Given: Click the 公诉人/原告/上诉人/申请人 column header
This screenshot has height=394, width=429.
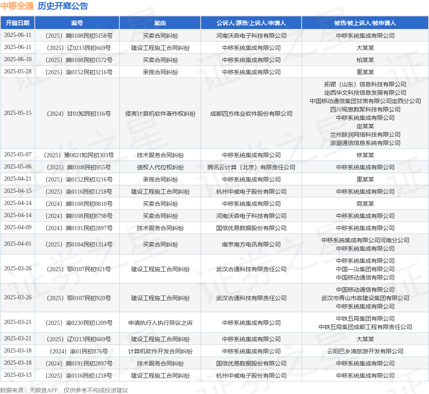Looking at the screenshot, I should click(x=251, y=23).
